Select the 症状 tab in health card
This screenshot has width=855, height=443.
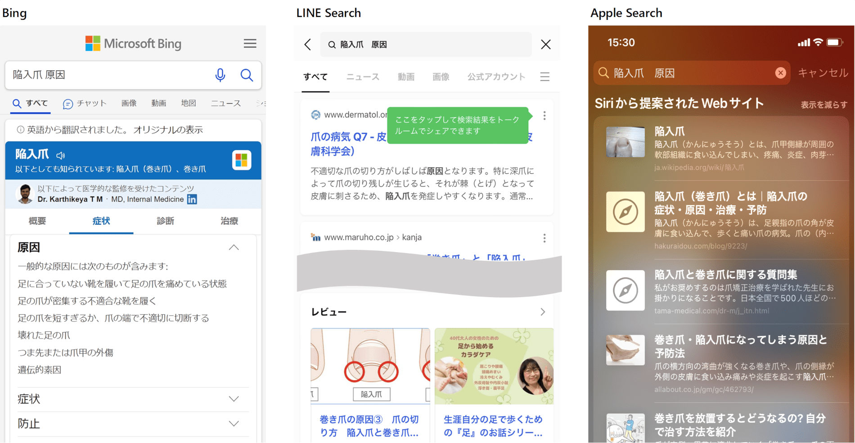point(101,221)
